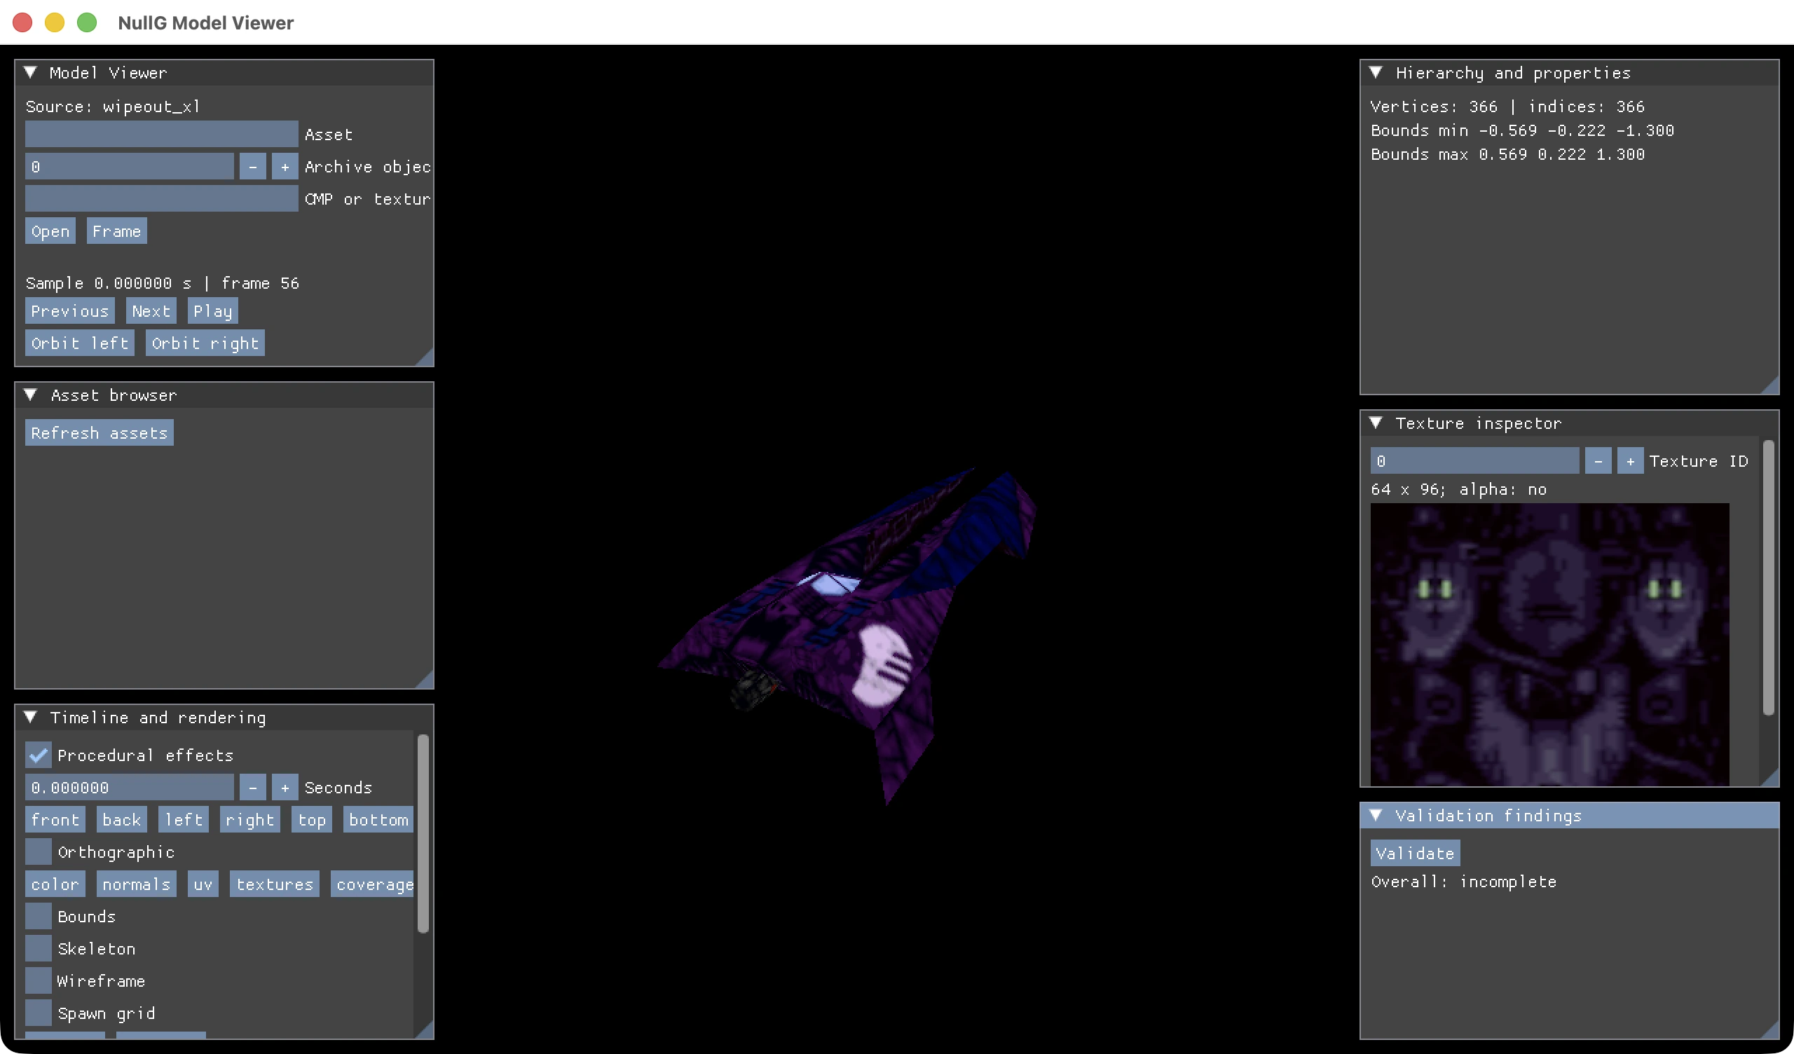Start playback with Play button
This screenshot has height=1054, width=1794.
[x=213, y=310]
